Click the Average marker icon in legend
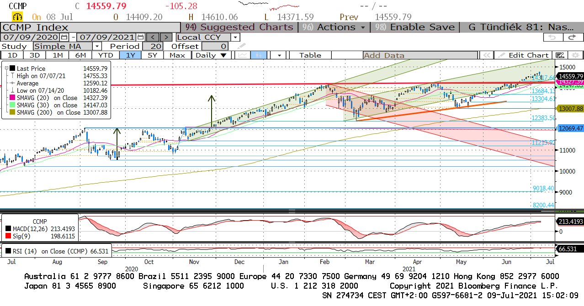This screenshot has width=584, height=306. pos(12,83)
